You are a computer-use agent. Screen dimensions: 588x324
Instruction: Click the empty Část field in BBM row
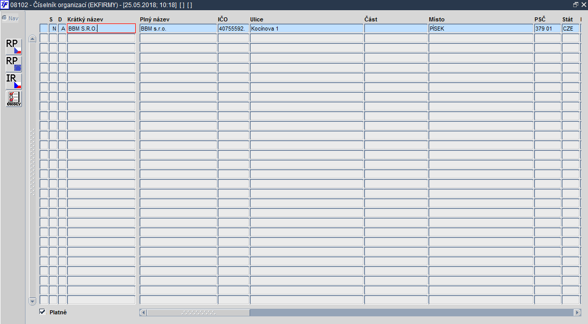point(396,29)
